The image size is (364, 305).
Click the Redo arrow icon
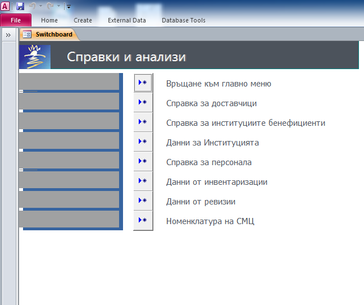click(x=50, y=6)
